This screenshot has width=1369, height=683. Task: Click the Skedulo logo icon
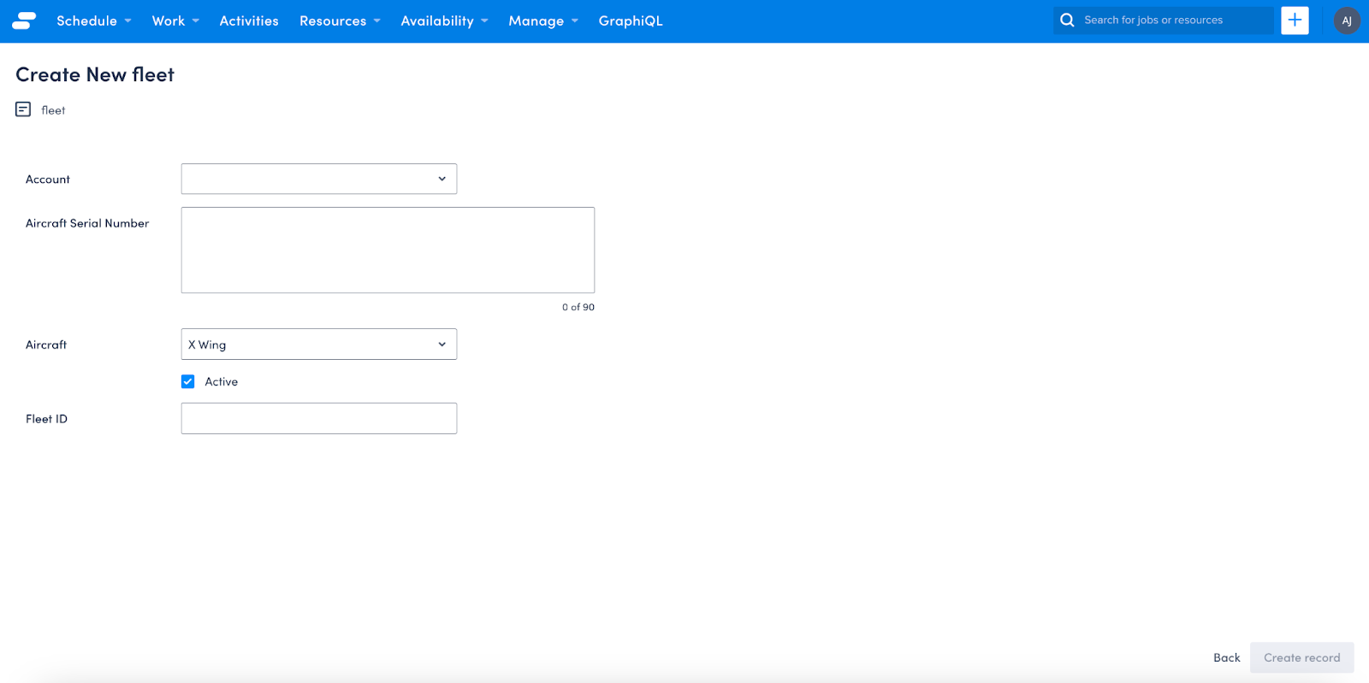pyautogui.click(x=24, y=21)
